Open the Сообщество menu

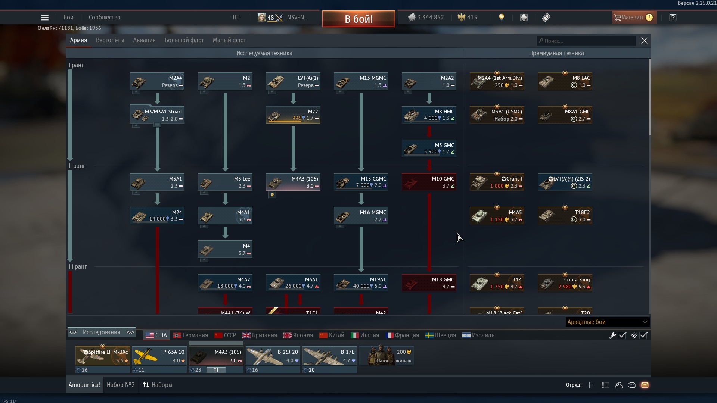[105, 18]
